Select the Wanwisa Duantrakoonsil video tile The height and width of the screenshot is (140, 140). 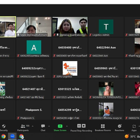(70, 27)
